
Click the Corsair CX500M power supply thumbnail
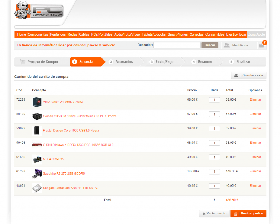[x=37, y=116]
